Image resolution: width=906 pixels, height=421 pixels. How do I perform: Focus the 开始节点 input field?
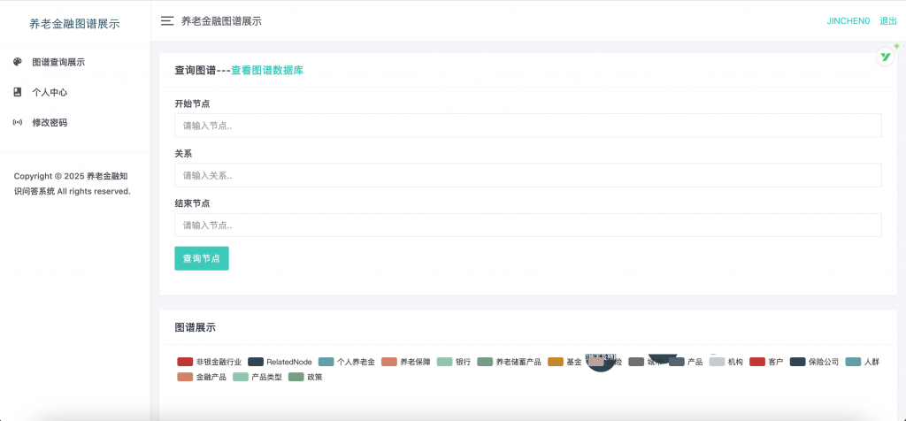pyautogui.click(x=528, y=126)
